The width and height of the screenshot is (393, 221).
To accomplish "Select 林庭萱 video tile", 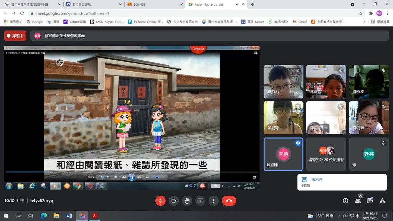I will tap(326, 82).
